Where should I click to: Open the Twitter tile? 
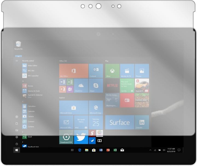[81, 137]
